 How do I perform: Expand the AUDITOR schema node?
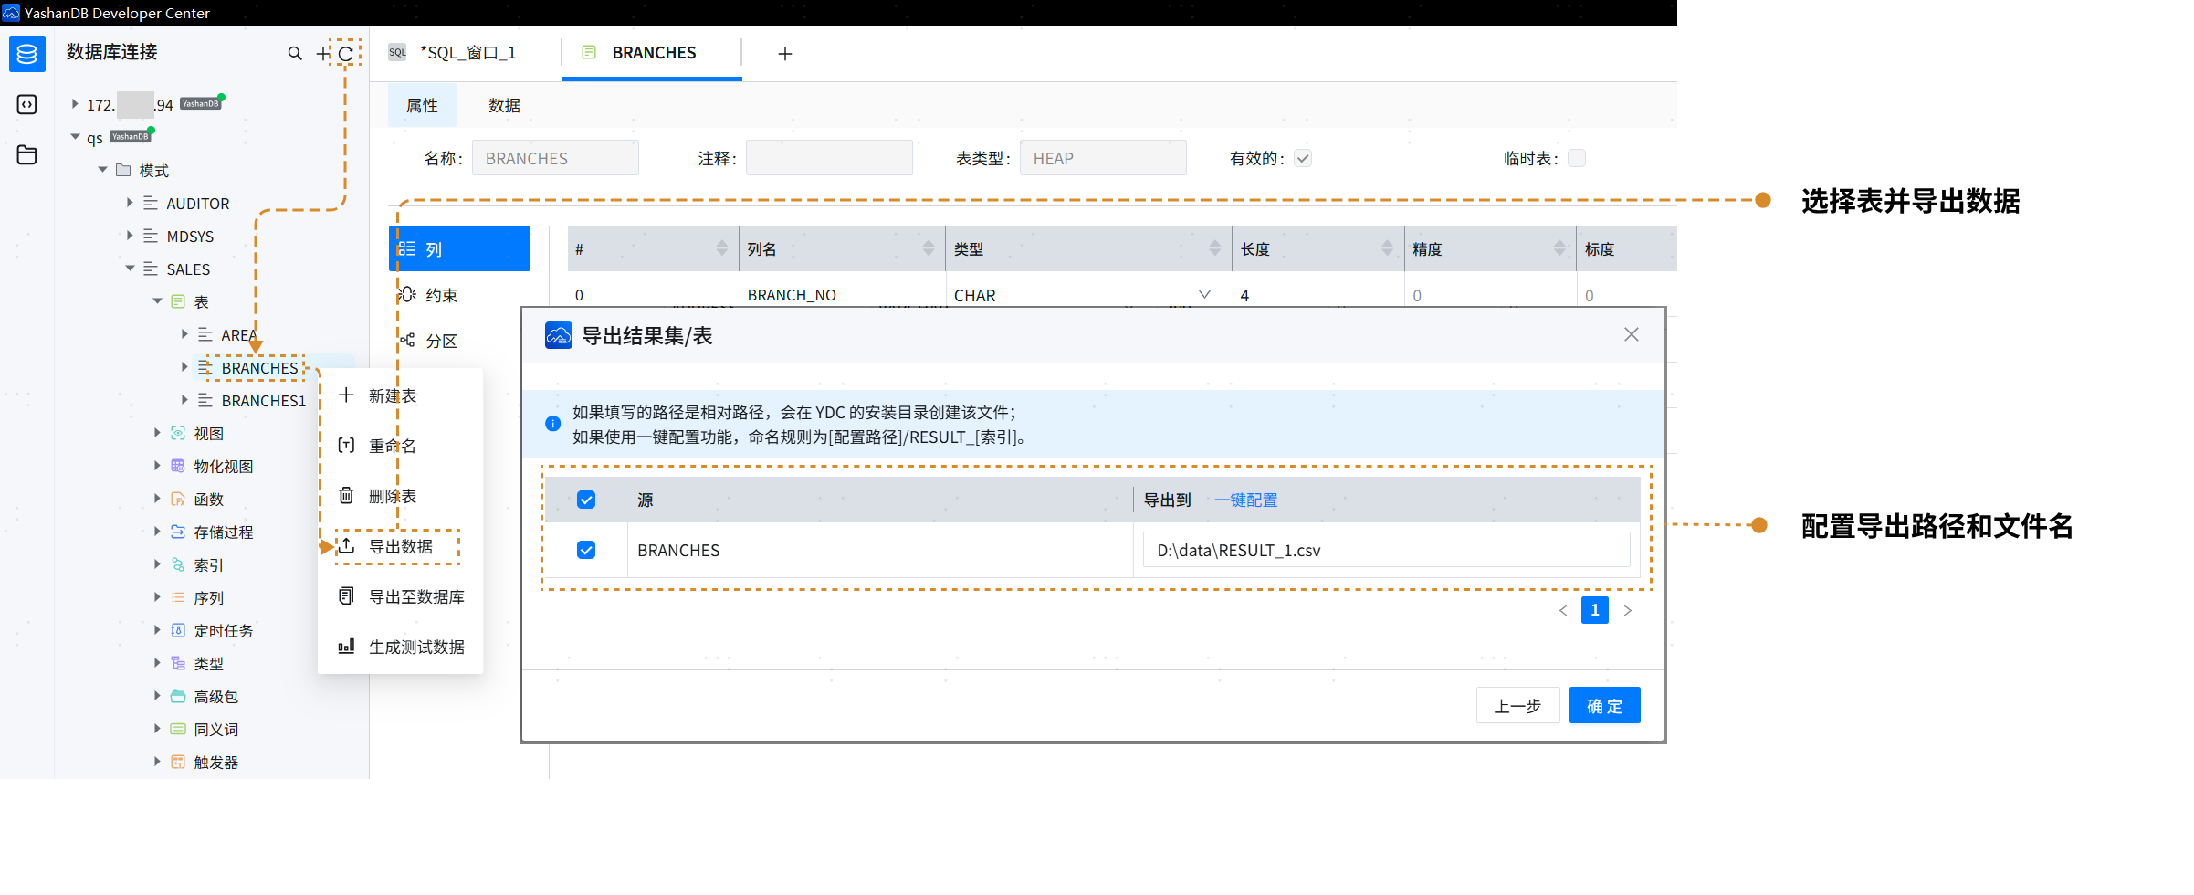coord(130,203)
